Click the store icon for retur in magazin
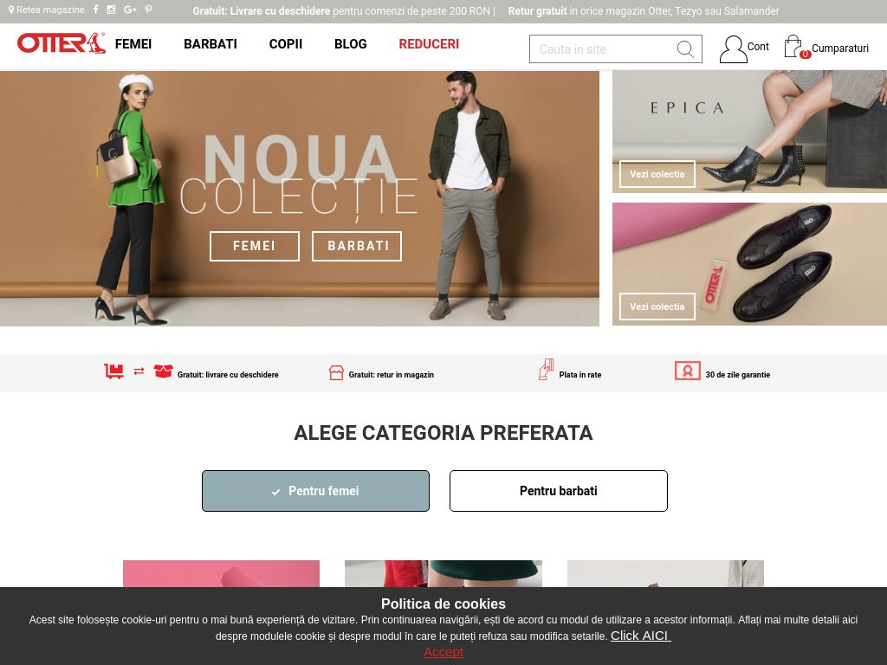887x665 pixels. pos(336,372)
